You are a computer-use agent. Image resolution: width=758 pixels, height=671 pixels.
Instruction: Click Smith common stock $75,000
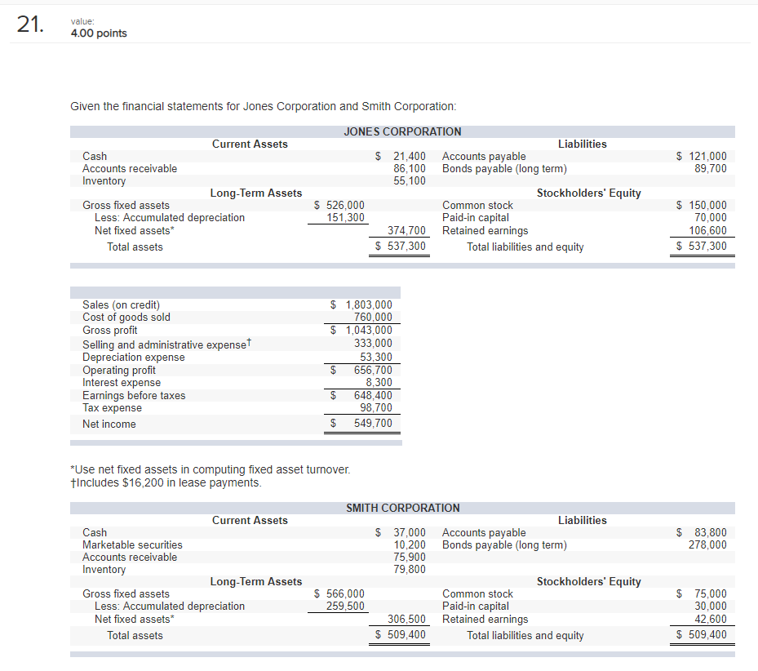(701, 593)
